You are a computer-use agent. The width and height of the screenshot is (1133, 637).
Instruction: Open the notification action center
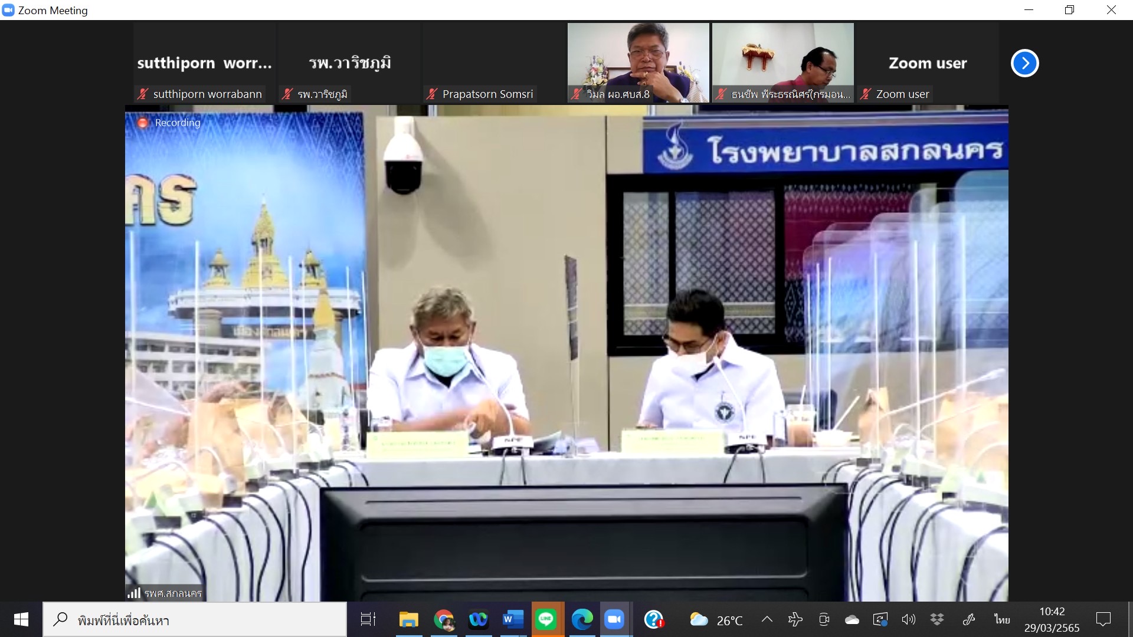1103,619
